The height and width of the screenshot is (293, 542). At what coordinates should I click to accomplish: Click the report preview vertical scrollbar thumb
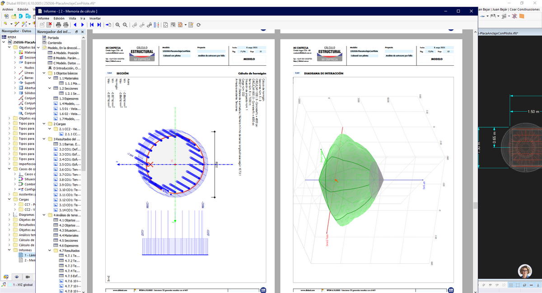475,205
